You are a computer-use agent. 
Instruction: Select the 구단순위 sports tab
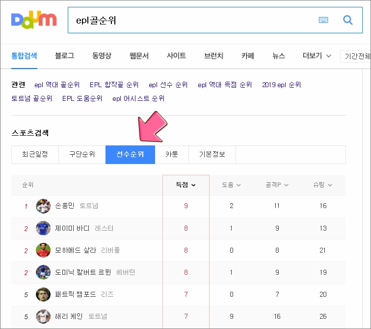pyautogui.click(x=82, y=155)
